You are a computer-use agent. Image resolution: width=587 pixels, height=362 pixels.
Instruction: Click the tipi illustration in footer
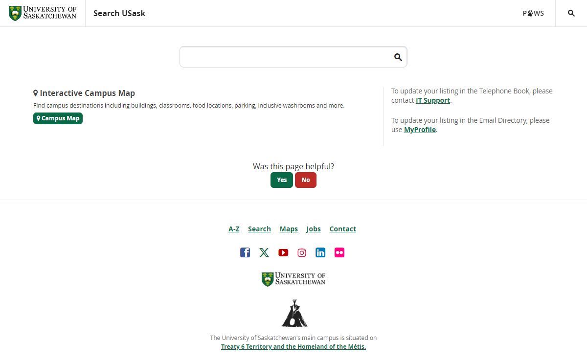tap(294, 313)
